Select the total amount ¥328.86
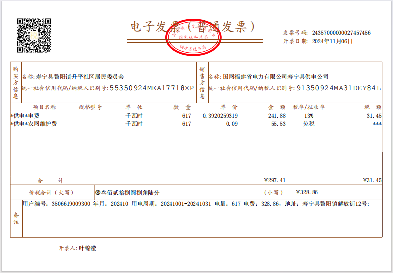Image resolution: width=393 pixels, height=273 pixels. tap(307, 192)
